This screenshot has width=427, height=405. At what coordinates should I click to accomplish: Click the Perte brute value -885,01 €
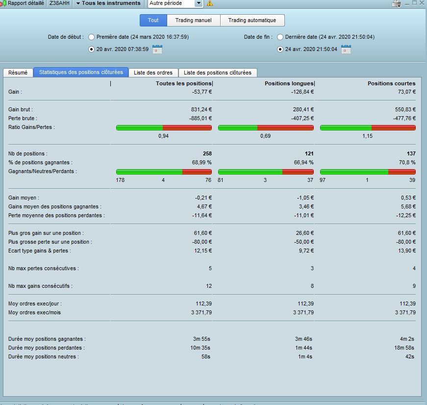[201, 118]
